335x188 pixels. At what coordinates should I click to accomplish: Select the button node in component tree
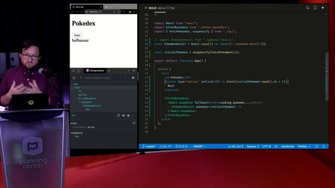83,95
